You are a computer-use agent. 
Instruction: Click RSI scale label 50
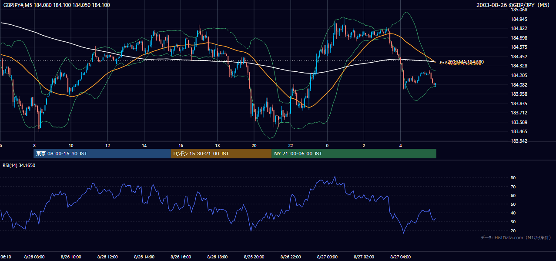[x=513, y=204]
